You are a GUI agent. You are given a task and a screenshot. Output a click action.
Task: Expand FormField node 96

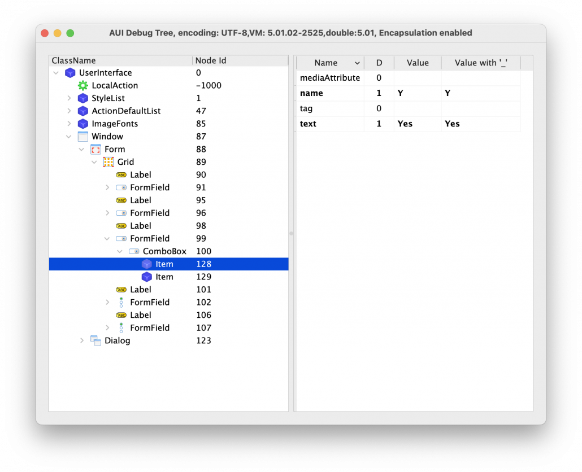pyautogui.click(x=107, y=213)
